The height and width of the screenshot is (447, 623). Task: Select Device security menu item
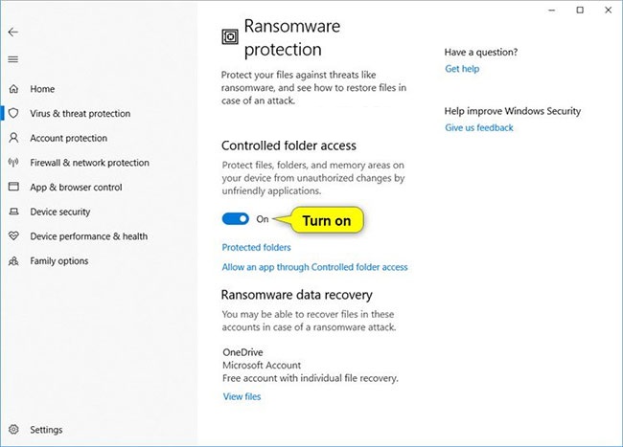pos(60,212)
